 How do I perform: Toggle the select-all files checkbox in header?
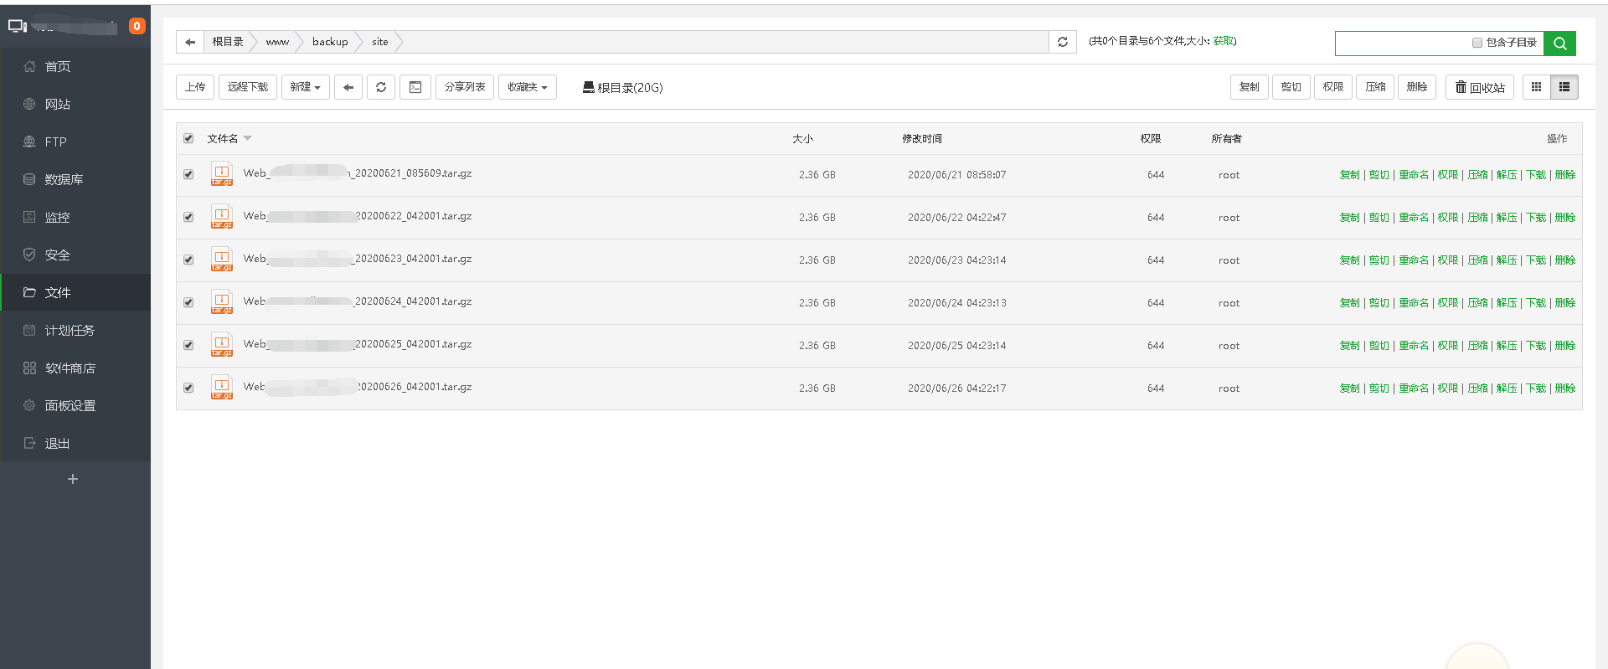tap(188, 138)
